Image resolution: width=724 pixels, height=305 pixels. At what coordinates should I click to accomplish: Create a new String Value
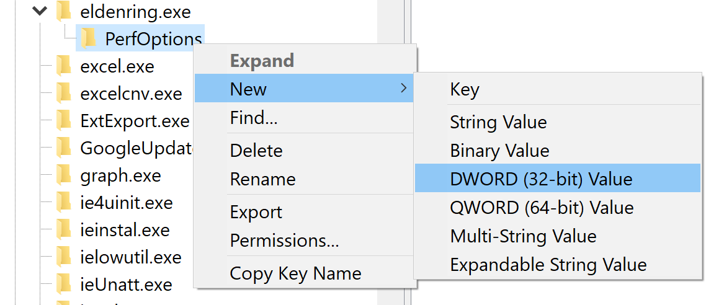click(498, 122)
